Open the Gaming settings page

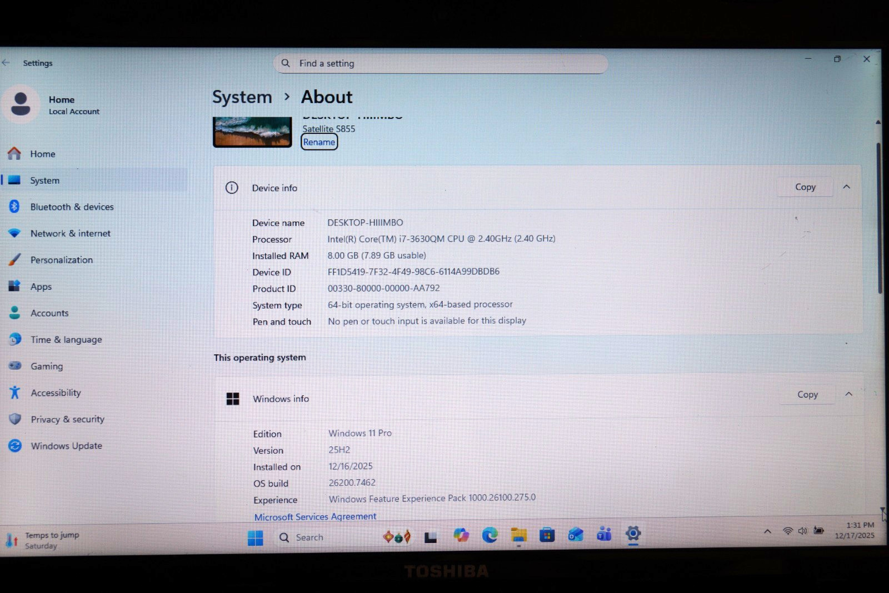click(x=47, y=366)
